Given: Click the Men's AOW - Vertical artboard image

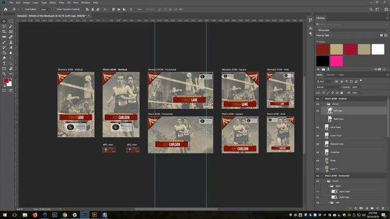Looking at the screenshot, I should pyautogui.click(x=121, y=105).
